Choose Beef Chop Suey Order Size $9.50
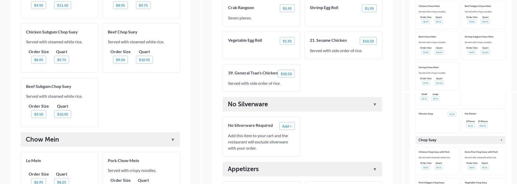 pos(120,60)
